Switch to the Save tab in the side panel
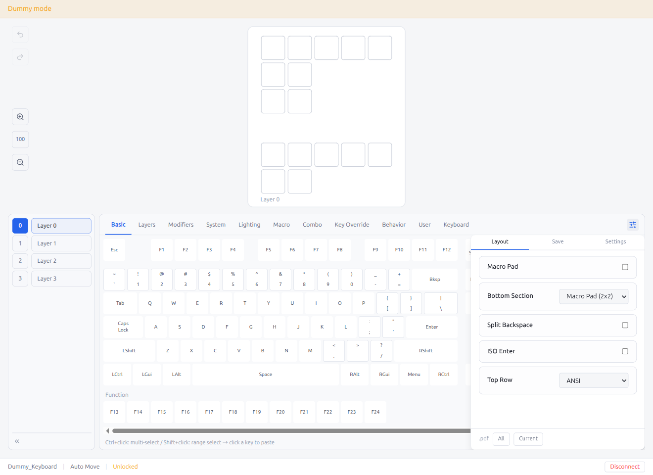The image size is (653, 475). coord(558,241)
